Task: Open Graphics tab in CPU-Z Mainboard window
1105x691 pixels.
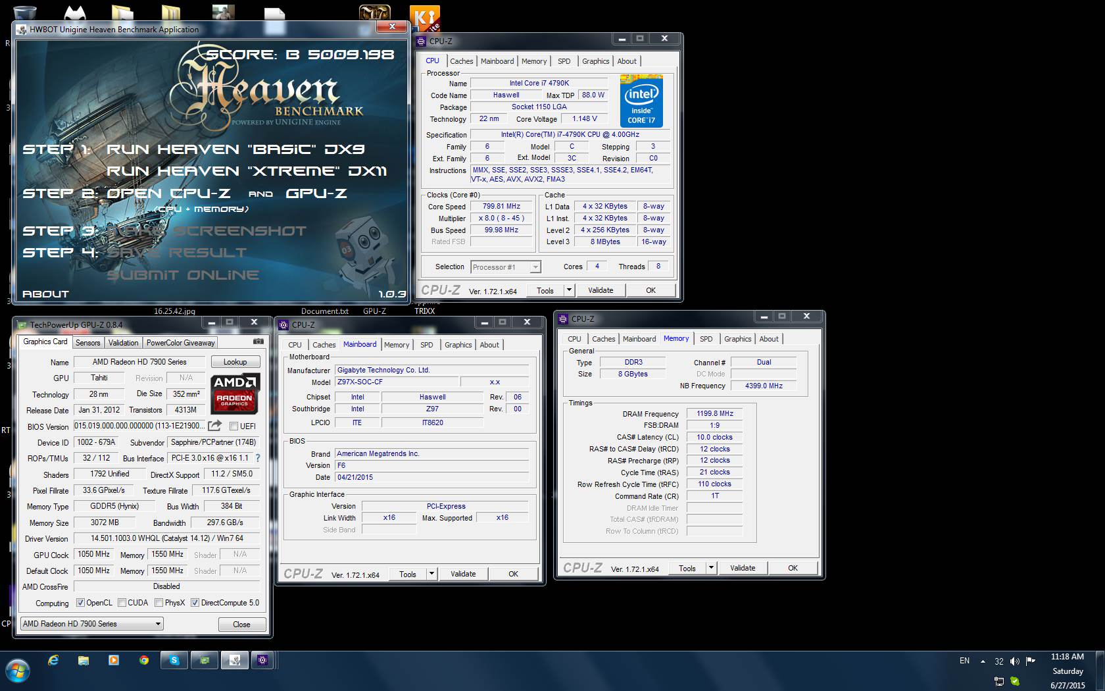Action: (458, 345)
